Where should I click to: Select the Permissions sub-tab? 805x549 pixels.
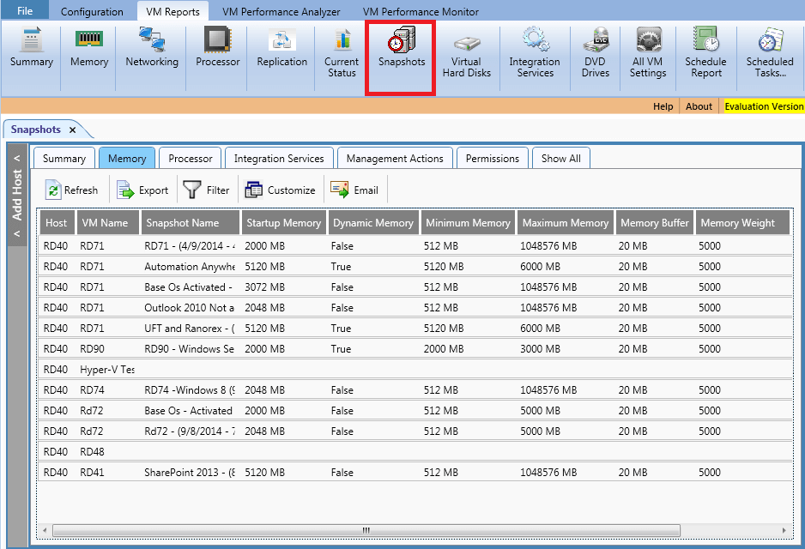[493, 158]
